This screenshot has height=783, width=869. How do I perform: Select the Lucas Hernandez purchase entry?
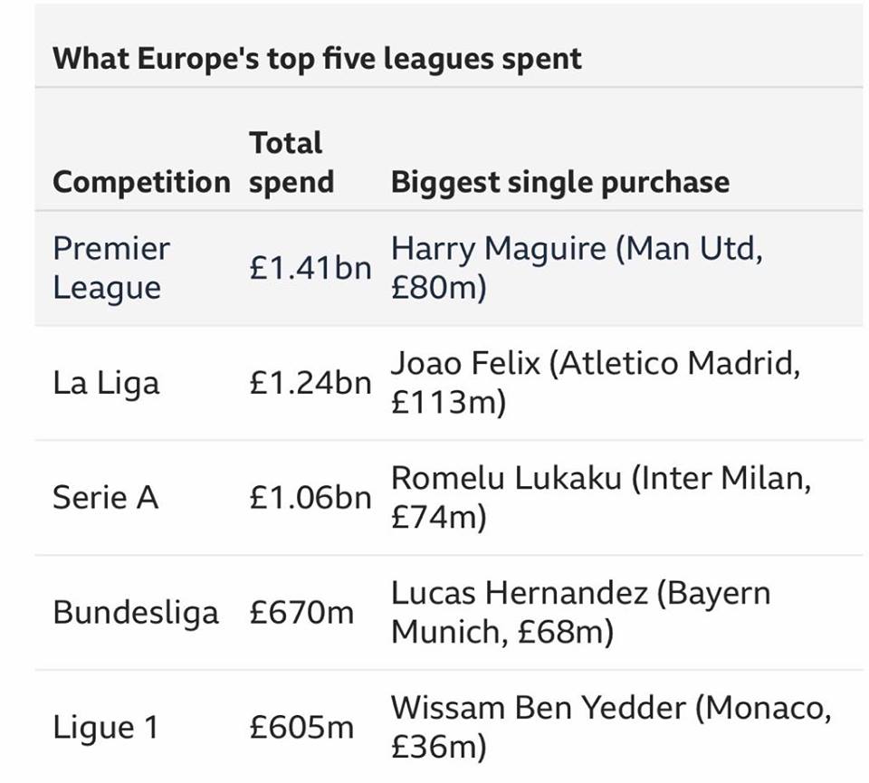[x=581, y=612]
